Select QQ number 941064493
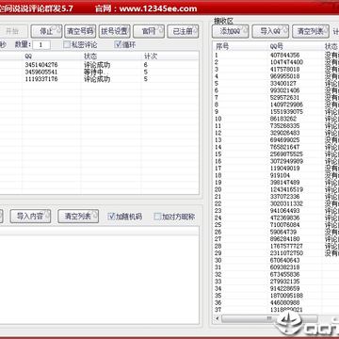339x339 pixels. [284, 211]
